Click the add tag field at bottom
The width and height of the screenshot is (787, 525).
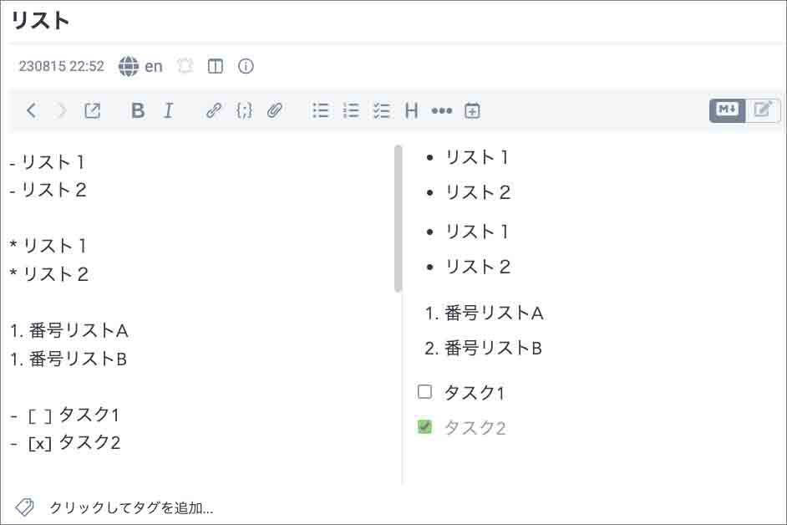click(x=131, y=507)
